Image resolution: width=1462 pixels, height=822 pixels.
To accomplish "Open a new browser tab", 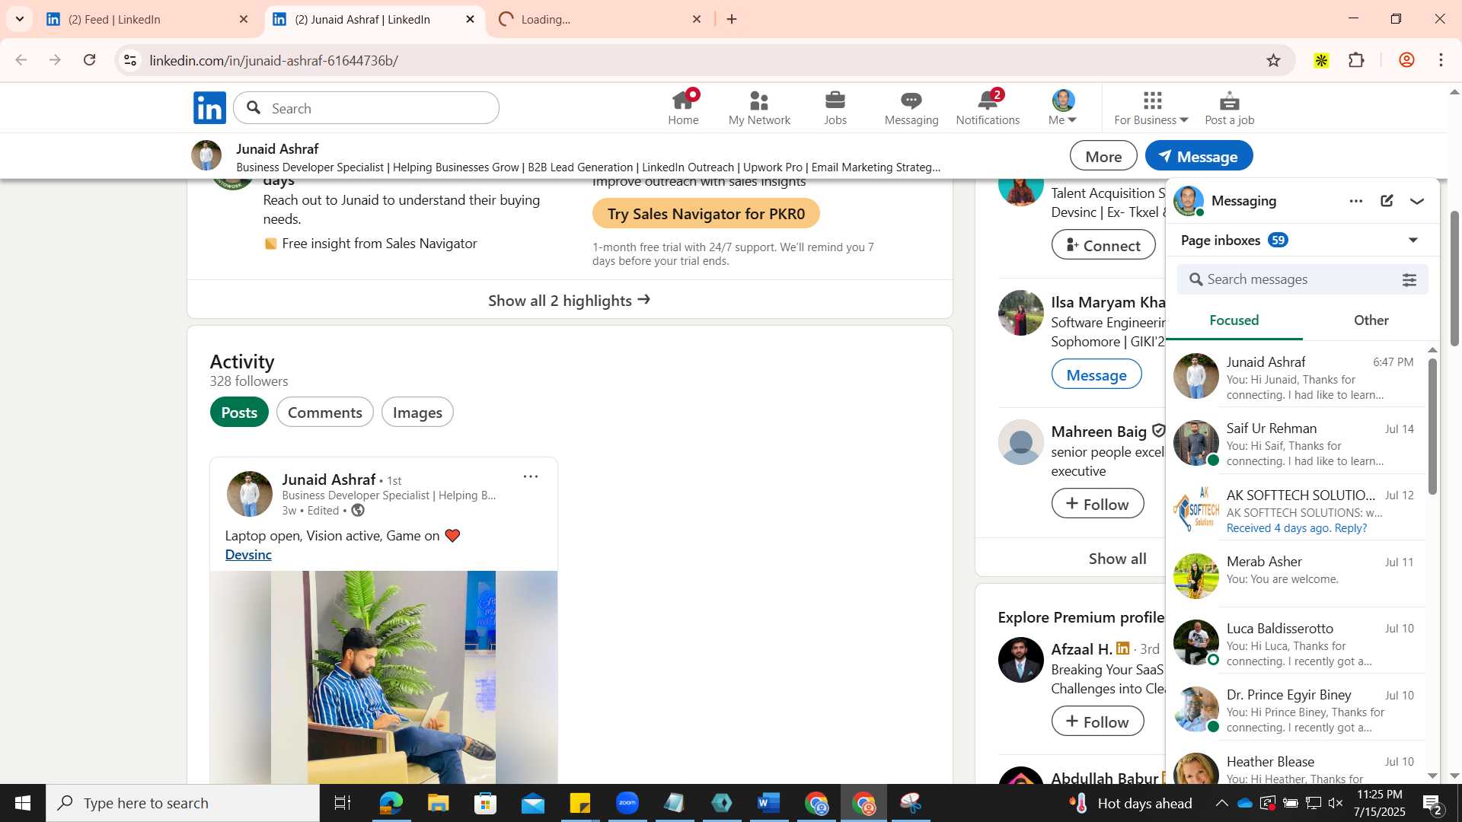I will click(x=732, y=19).
